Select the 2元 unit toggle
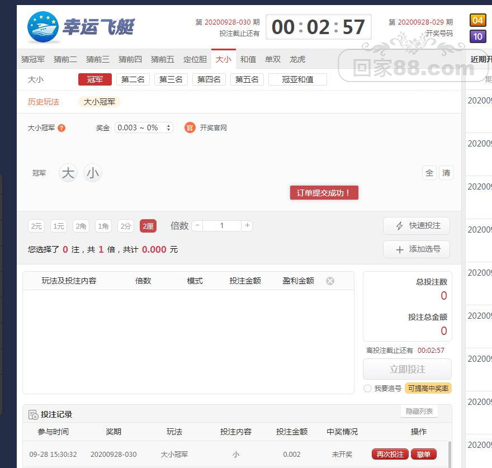 [x=36, y=226]
